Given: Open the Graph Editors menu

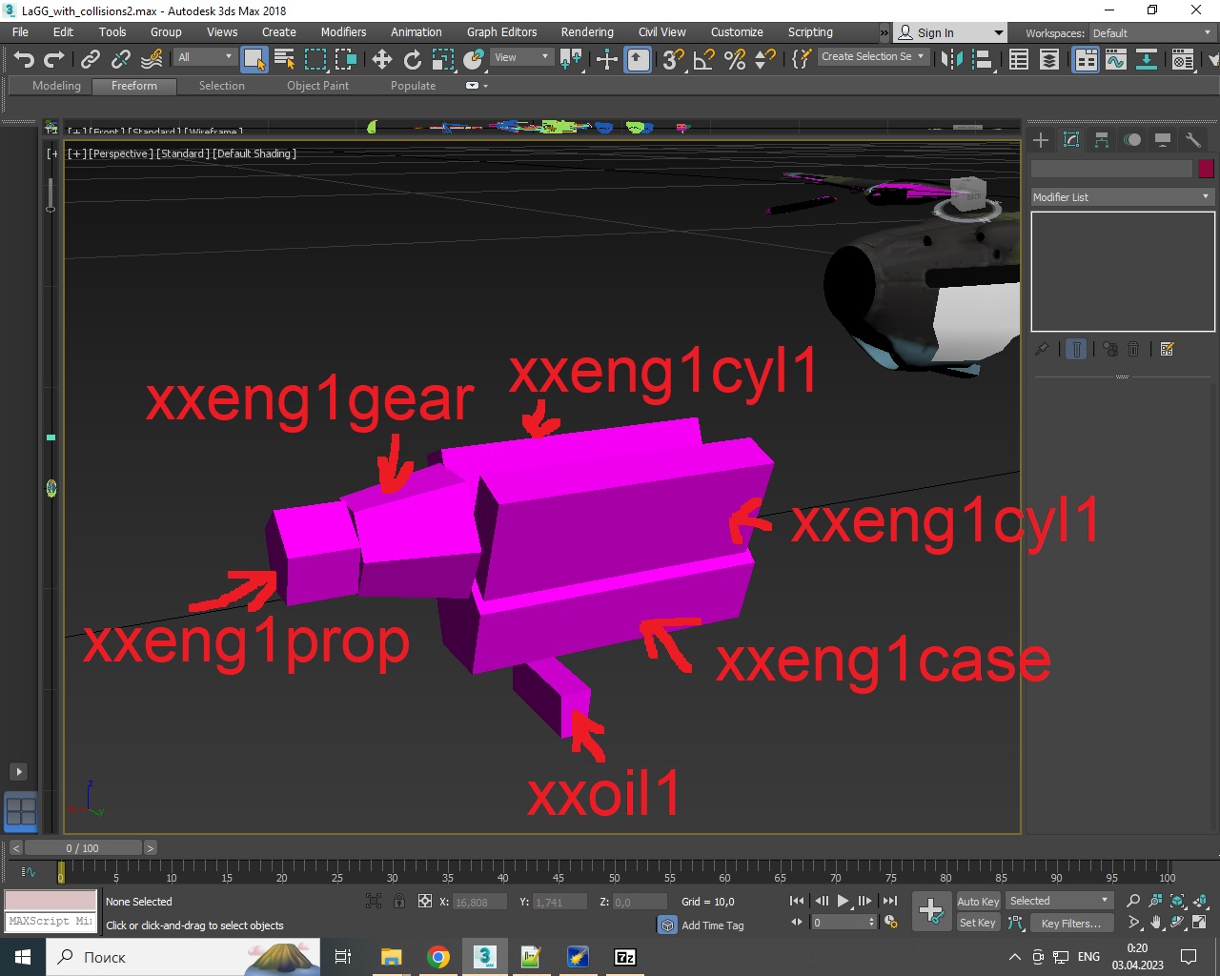Looking at the screenshot, I should (x=501, y=32).
